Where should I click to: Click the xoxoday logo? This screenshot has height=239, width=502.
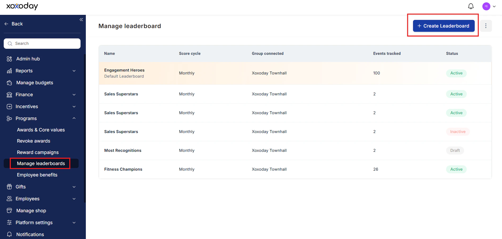tap(22, 6)
